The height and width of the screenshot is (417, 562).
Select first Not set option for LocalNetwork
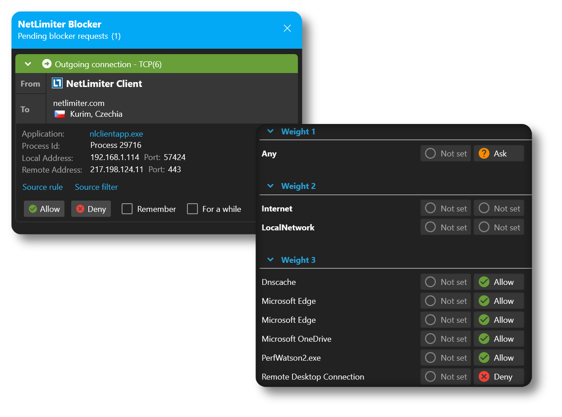pyautogui.click(x=446, y=227)
